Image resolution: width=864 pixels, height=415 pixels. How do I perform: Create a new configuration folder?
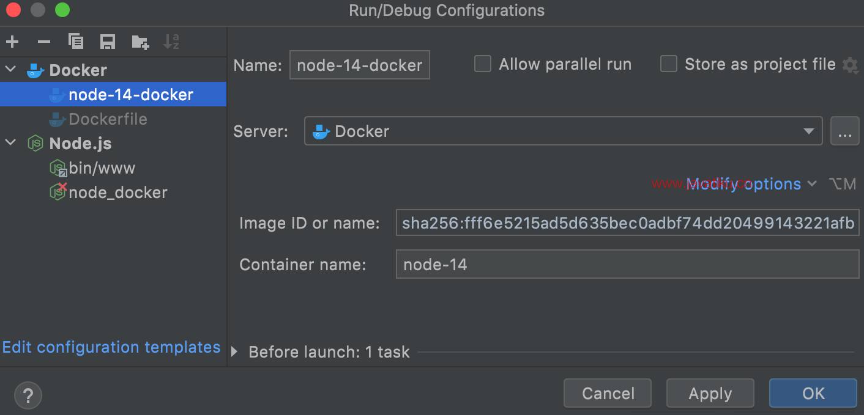coord(140,42)
